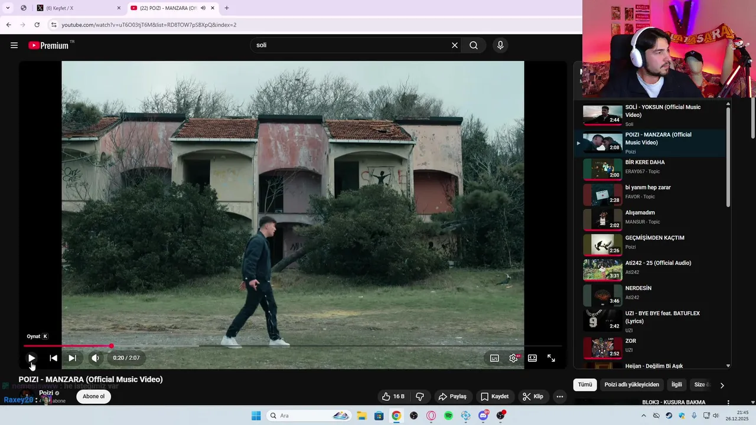Open OBS Studio from the taskbar
756x425 pixels.
(413, 416)
